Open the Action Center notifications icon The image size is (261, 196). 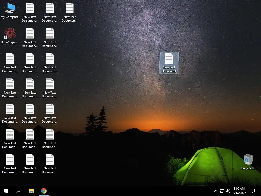253,191
